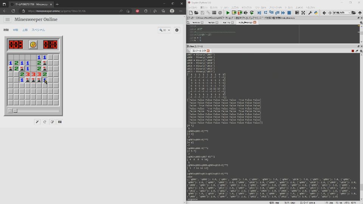Run the file with green play button

pos(228,13)
